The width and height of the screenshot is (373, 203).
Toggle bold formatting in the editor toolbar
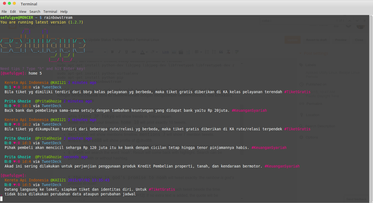[112, 52]
